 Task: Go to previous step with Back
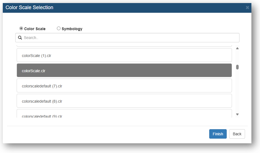click(237, 134)
